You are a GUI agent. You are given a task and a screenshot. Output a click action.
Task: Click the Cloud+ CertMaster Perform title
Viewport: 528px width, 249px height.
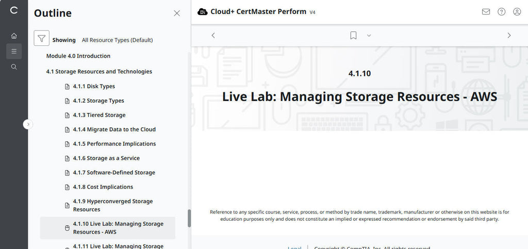click(259, 12)
